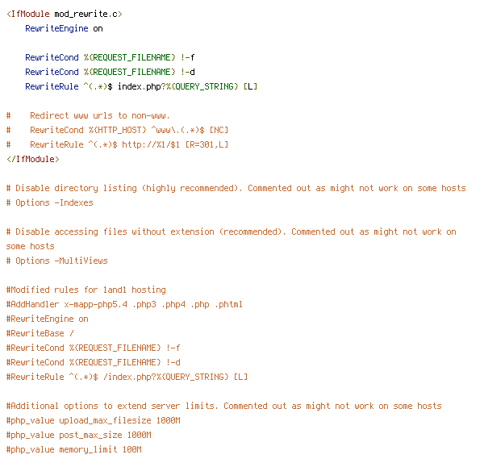Click the commented RewriteCond %{HTTP_HOST} line
Screen dimensions: 484x463
tap(117, 130)
